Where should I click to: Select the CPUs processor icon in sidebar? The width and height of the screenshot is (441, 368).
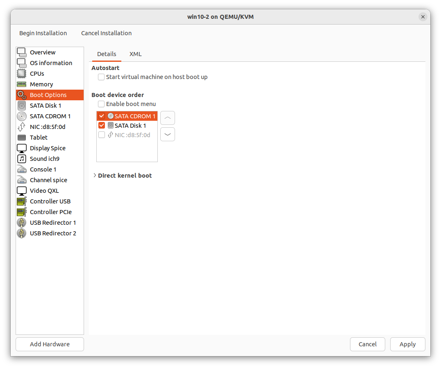pos(21,73)
